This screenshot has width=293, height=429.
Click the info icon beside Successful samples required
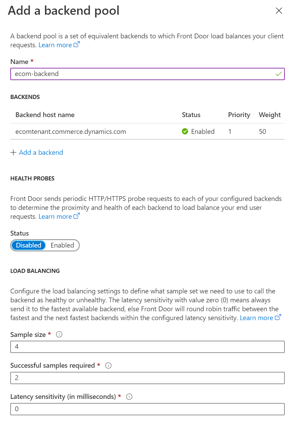108,365
